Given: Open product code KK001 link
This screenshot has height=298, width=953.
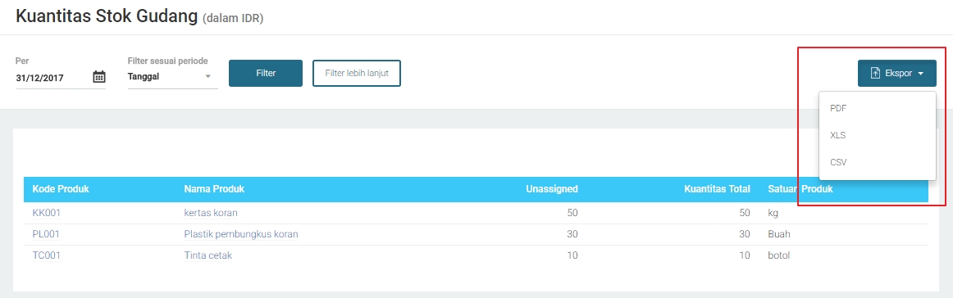Looking at the screenshot, I should point(46,213).
